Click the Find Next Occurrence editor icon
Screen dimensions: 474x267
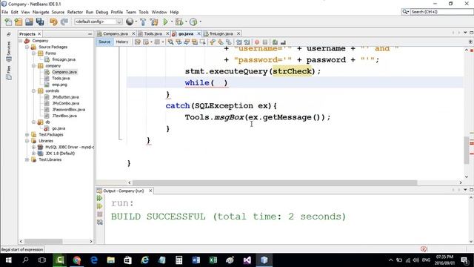tap(187, 42)
